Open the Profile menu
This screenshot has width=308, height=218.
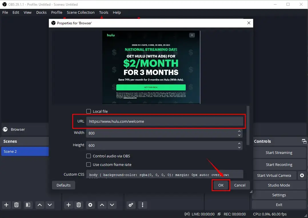coord(57,12)
